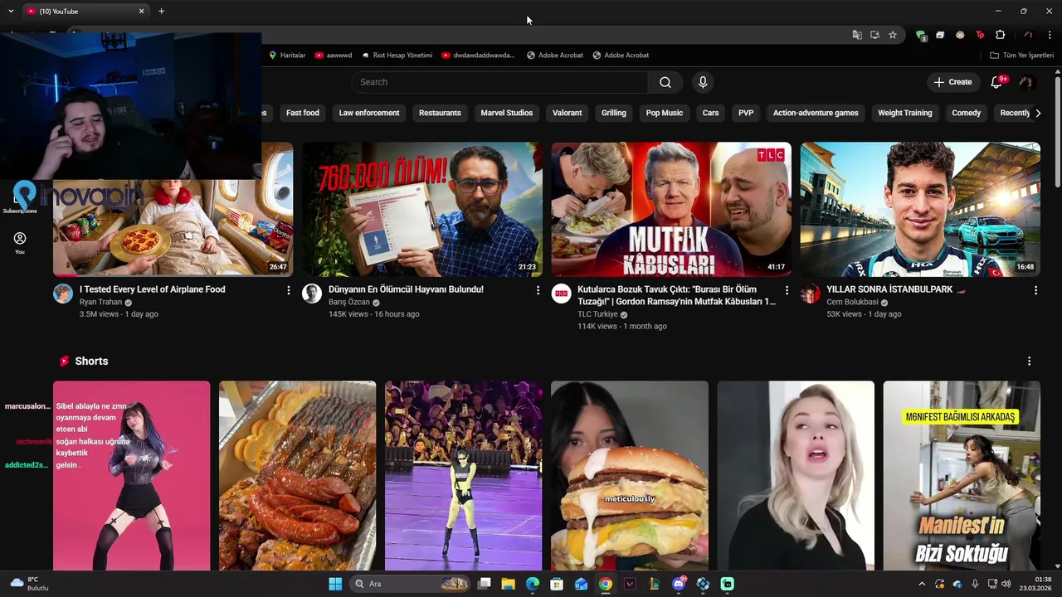The width and height of the screenshot is (1062, 597).
Task: Open the 'Haritalar' bookmark
Action: (x=287, y=56)
